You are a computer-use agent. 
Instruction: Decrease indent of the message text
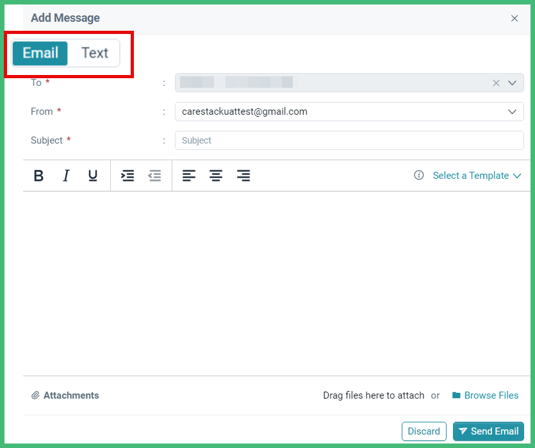point(154,176)
